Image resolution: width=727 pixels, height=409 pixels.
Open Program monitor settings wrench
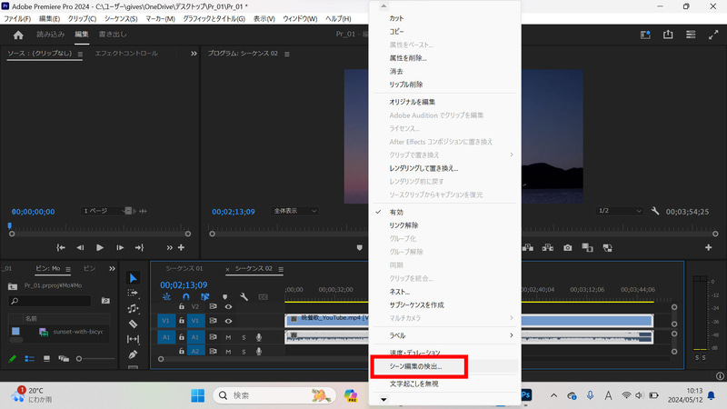tap(655, 211)
